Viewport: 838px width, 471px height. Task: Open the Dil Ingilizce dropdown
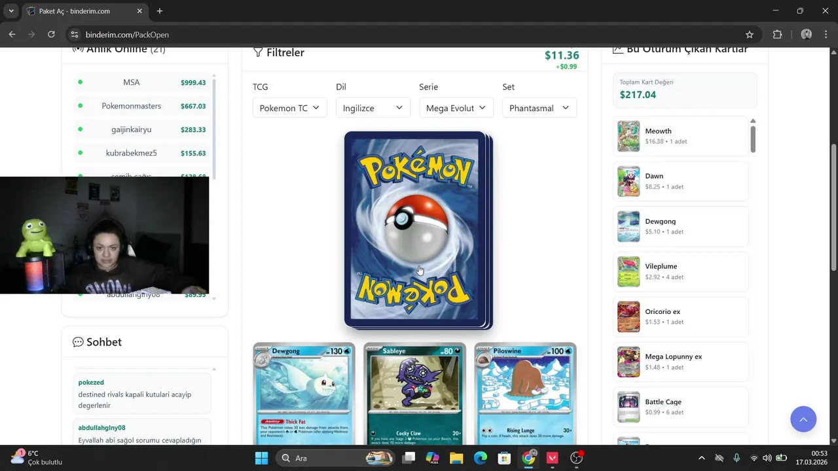click(x=373, y=108)
